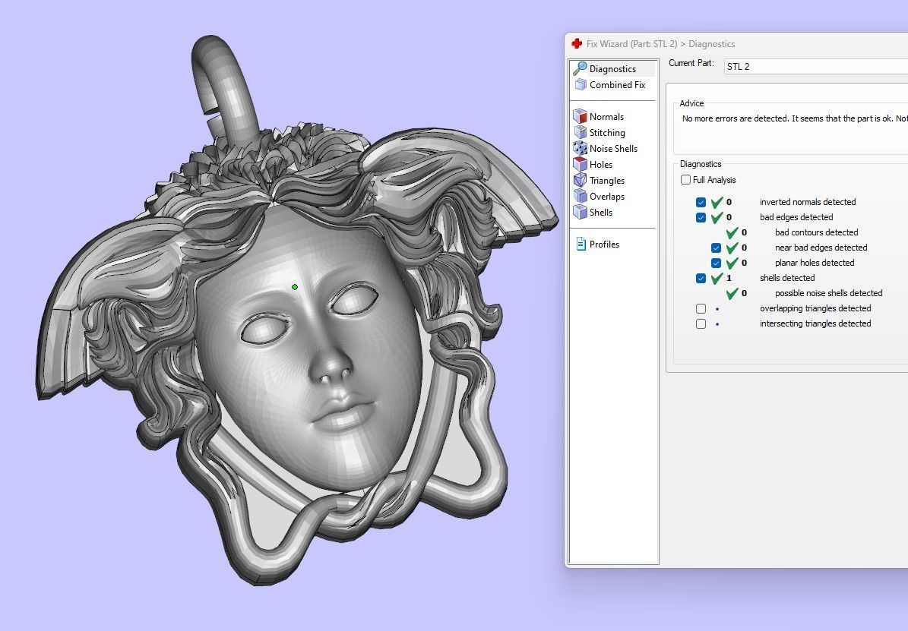The width and height of the screenshot is (908, 631).
Task: Enable the Full Analysis checkbox
Action: click(685, 179)
